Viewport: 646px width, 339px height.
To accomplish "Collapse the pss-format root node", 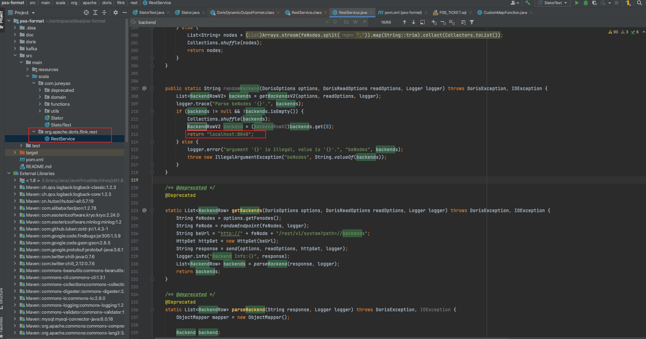I will coord(9,21).
